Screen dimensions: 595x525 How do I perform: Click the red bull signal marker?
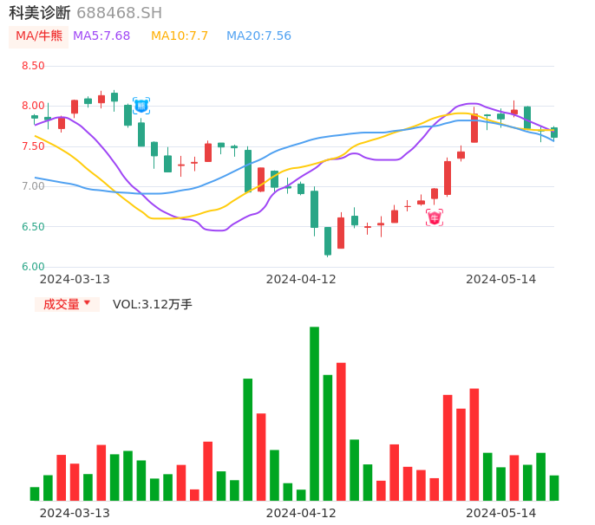coord(435,217)
